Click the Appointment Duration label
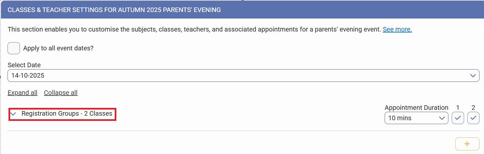 416,108
